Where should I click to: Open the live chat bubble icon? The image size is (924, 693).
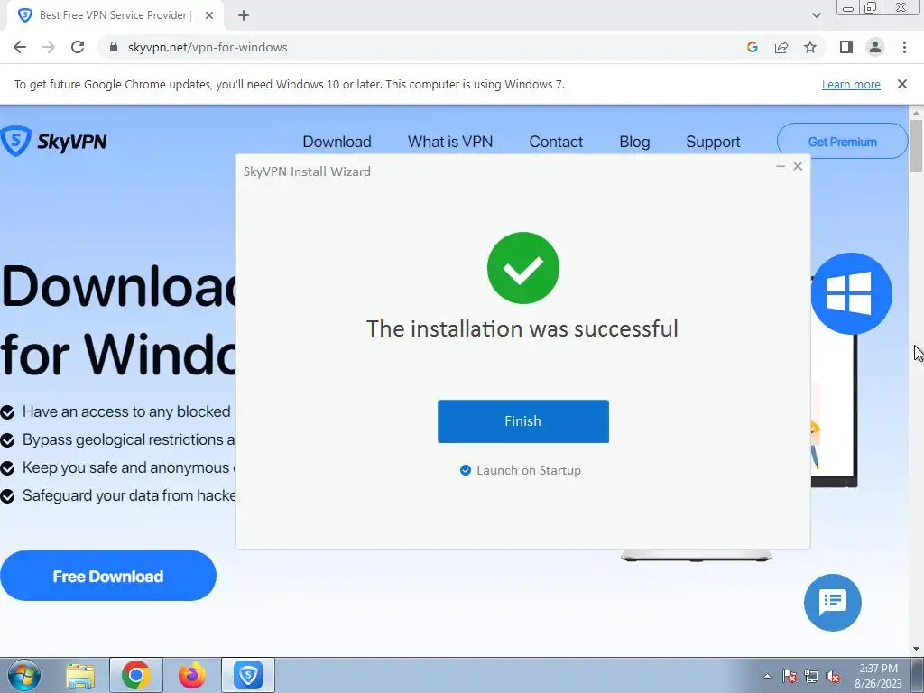pyautogui.click(x=832, y=602)
